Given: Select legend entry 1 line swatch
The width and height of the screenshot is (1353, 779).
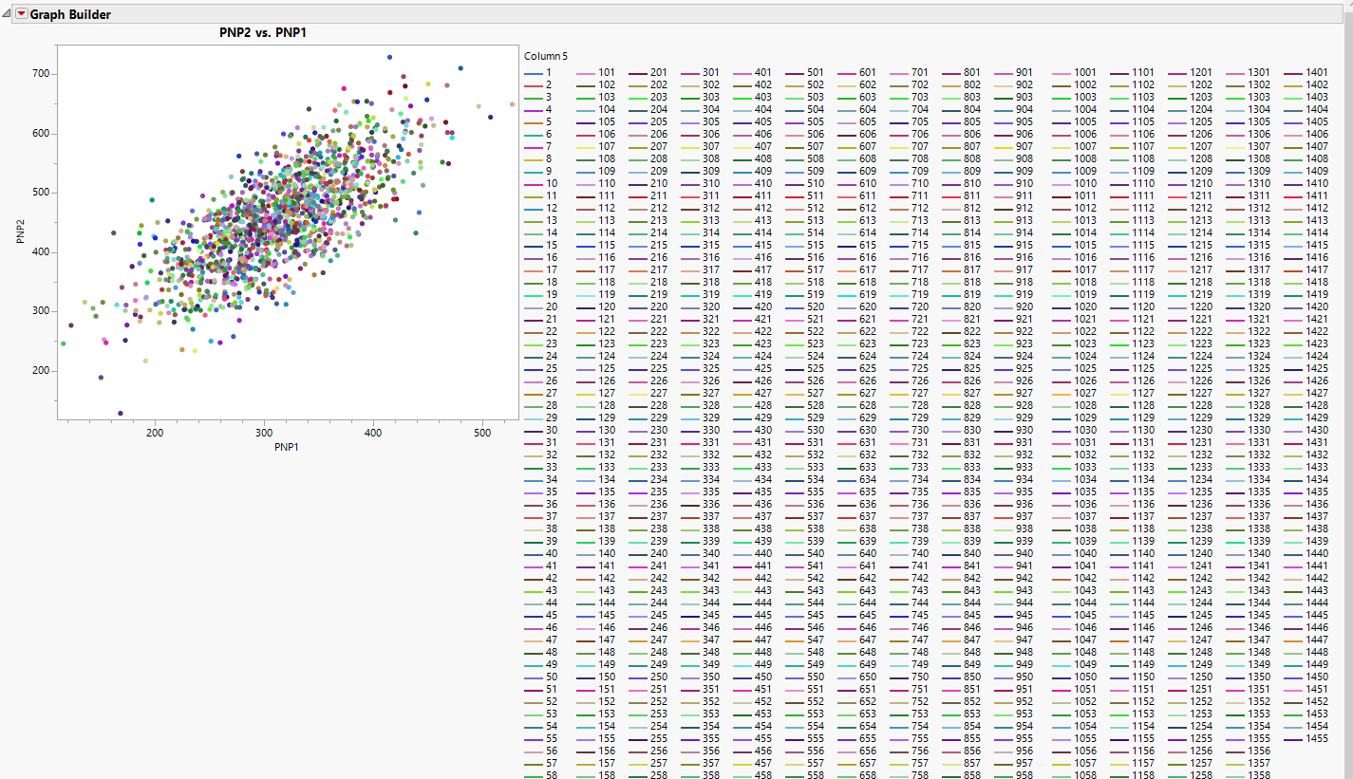Looking at the screenshot, I should 533,72.
